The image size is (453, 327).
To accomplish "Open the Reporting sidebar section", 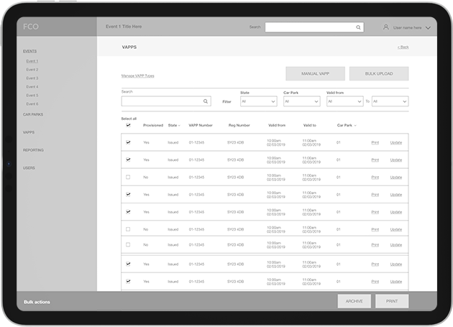I will [33, 150].
